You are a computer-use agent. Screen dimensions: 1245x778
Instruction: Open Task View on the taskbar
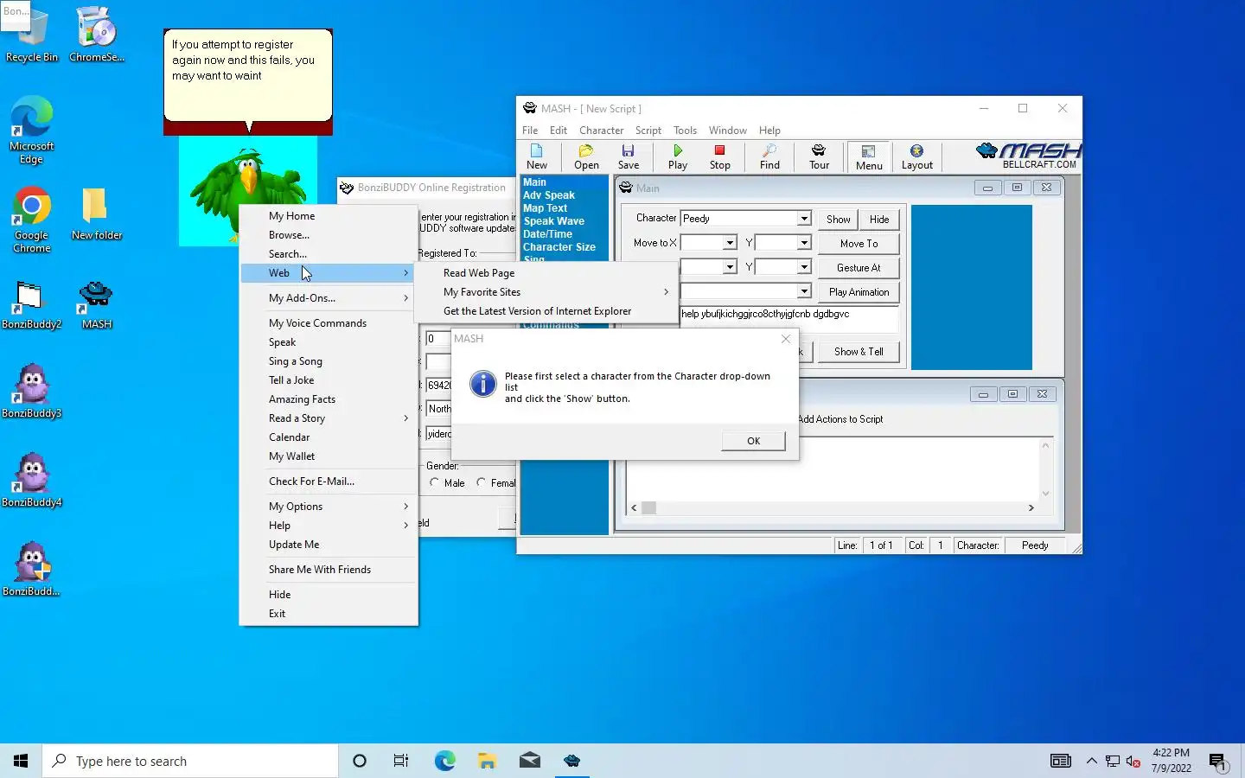[x=401, y=761]
